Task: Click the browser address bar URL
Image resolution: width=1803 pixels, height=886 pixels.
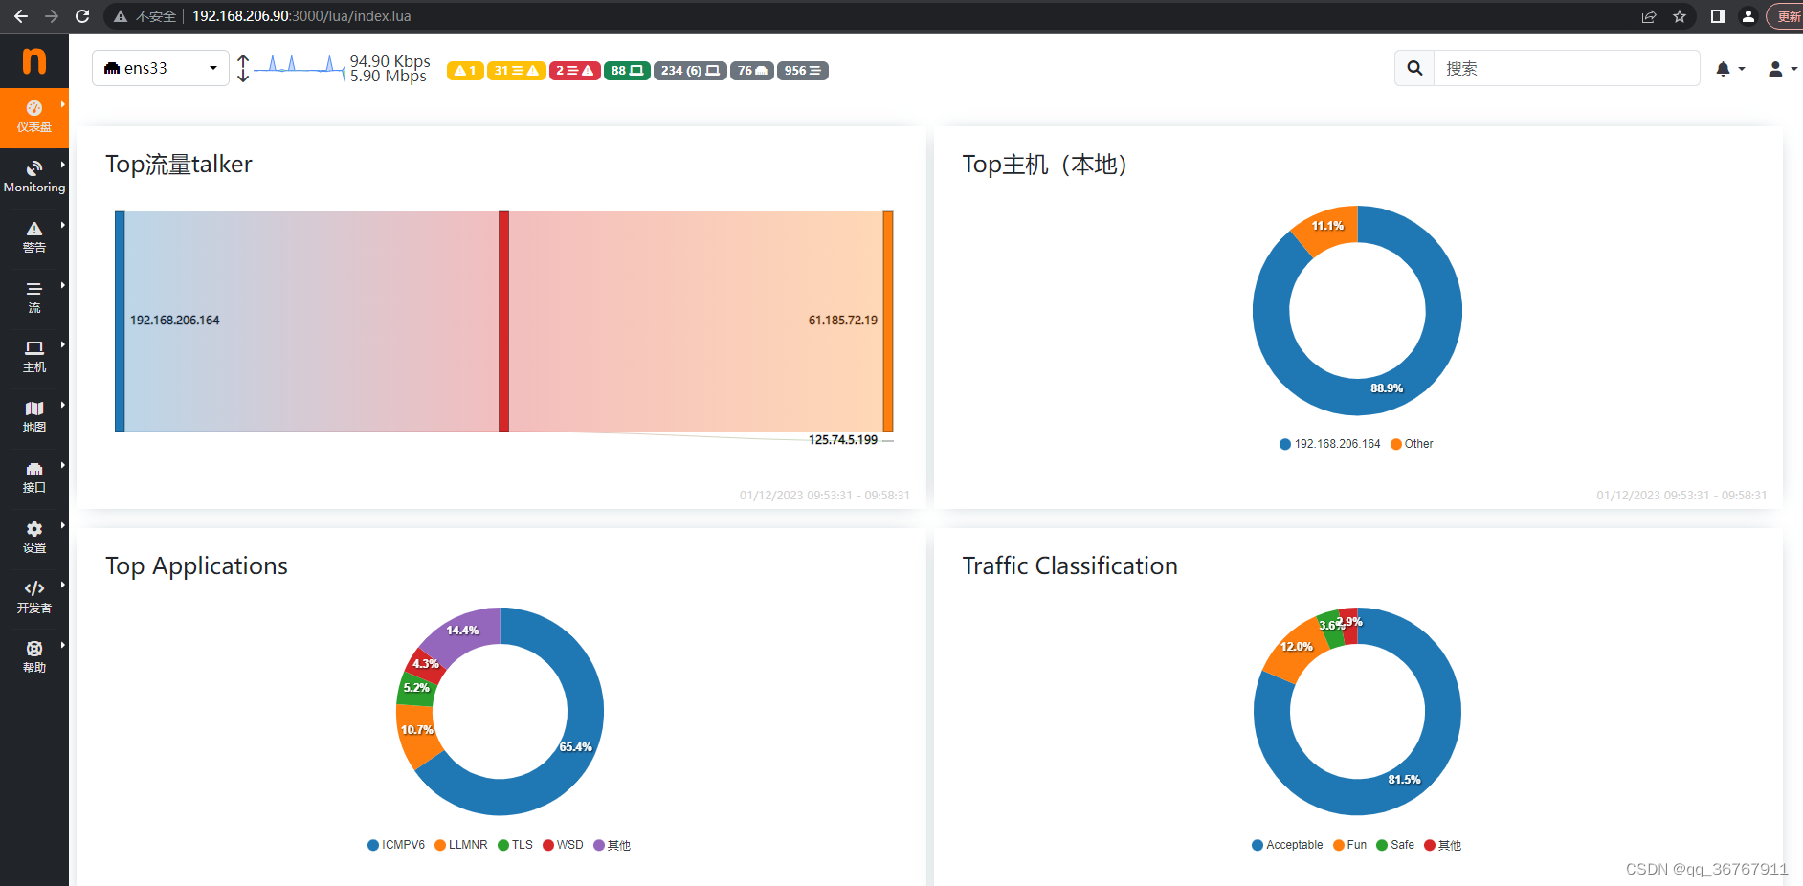Action: click(301, 16)
